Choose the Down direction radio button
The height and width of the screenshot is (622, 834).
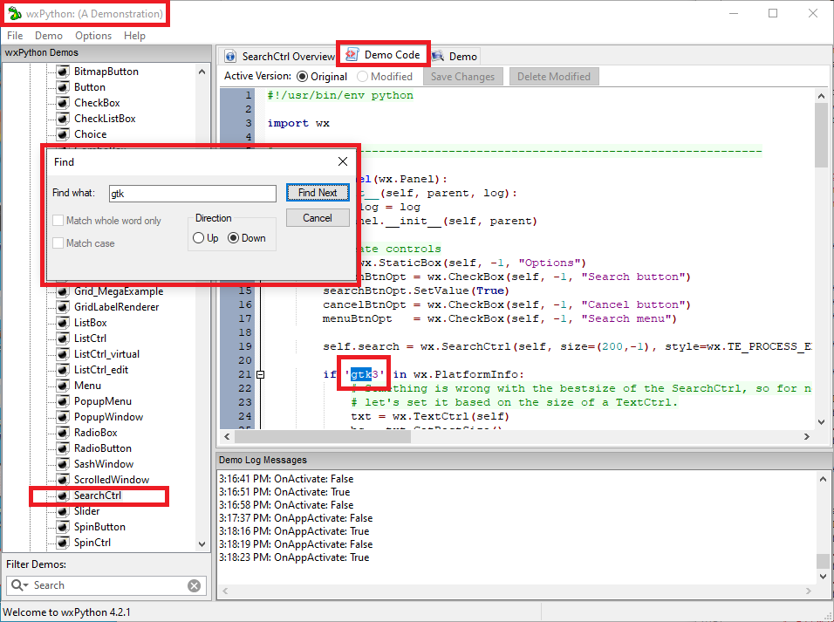point(233,238)
